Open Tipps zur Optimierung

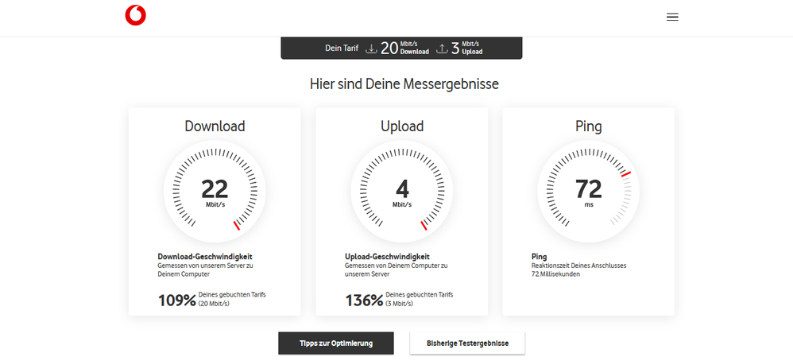(x=336, y=344)
